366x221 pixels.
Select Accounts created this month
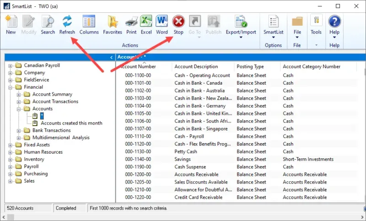pyautogui.click(x=71, y=123)
